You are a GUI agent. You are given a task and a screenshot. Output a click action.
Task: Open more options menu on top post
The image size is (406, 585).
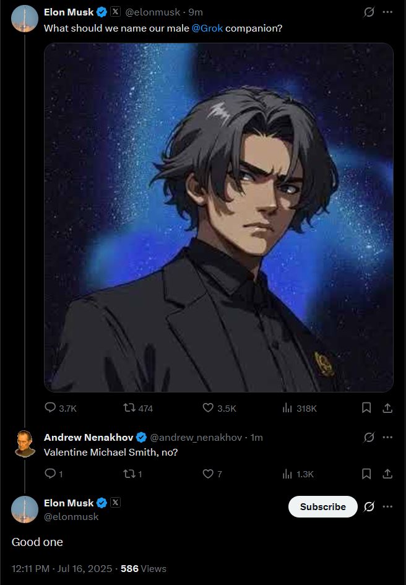click(x=387, y=12)
